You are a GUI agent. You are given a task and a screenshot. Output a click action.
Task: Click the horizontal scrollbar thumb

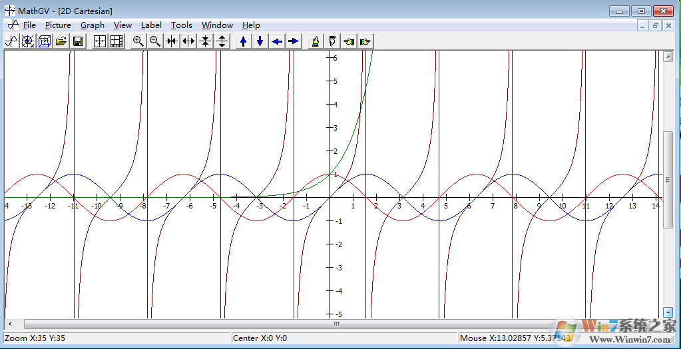point(336,324)
